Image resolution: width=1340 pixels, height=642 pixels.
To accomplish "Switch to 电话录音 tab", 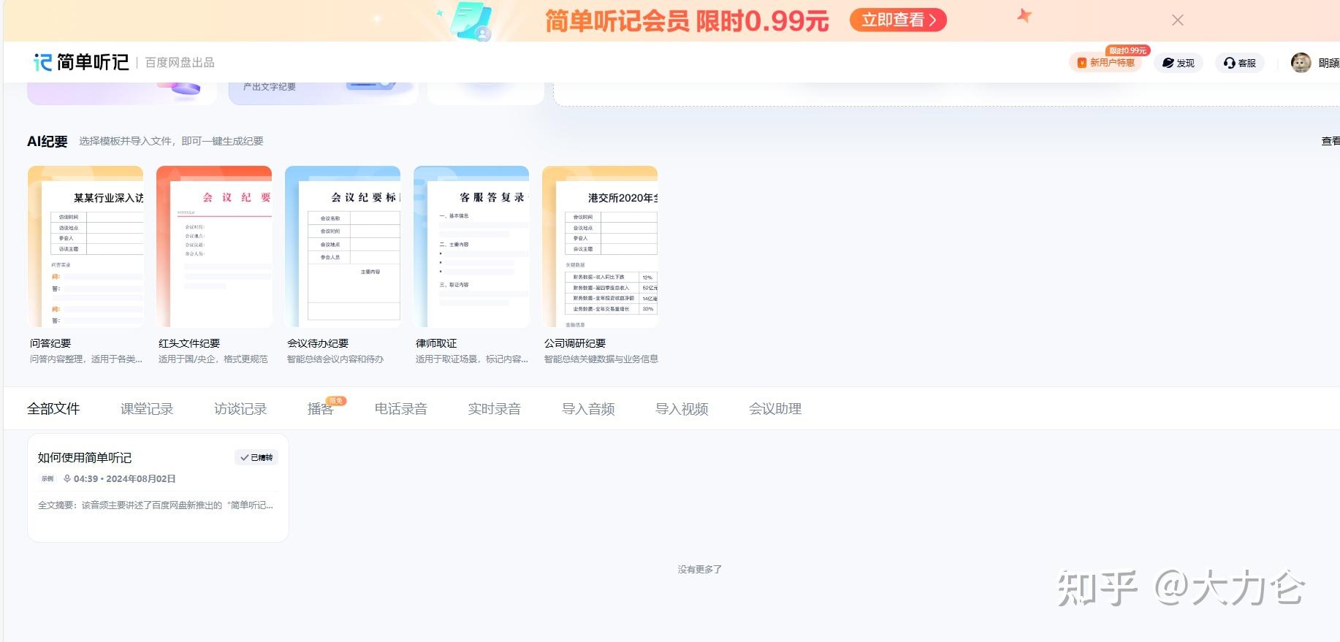I will 401,409.
